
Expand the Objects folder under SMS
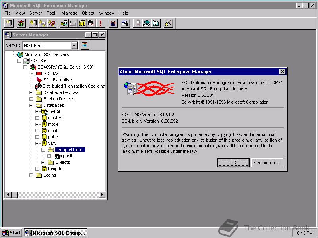click(43, 162)
